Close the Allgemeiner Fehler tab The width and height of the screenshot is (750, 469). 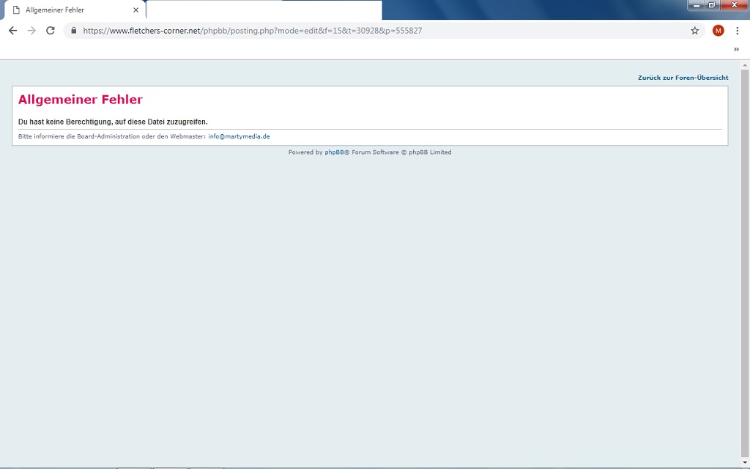(x=135, y=10)
